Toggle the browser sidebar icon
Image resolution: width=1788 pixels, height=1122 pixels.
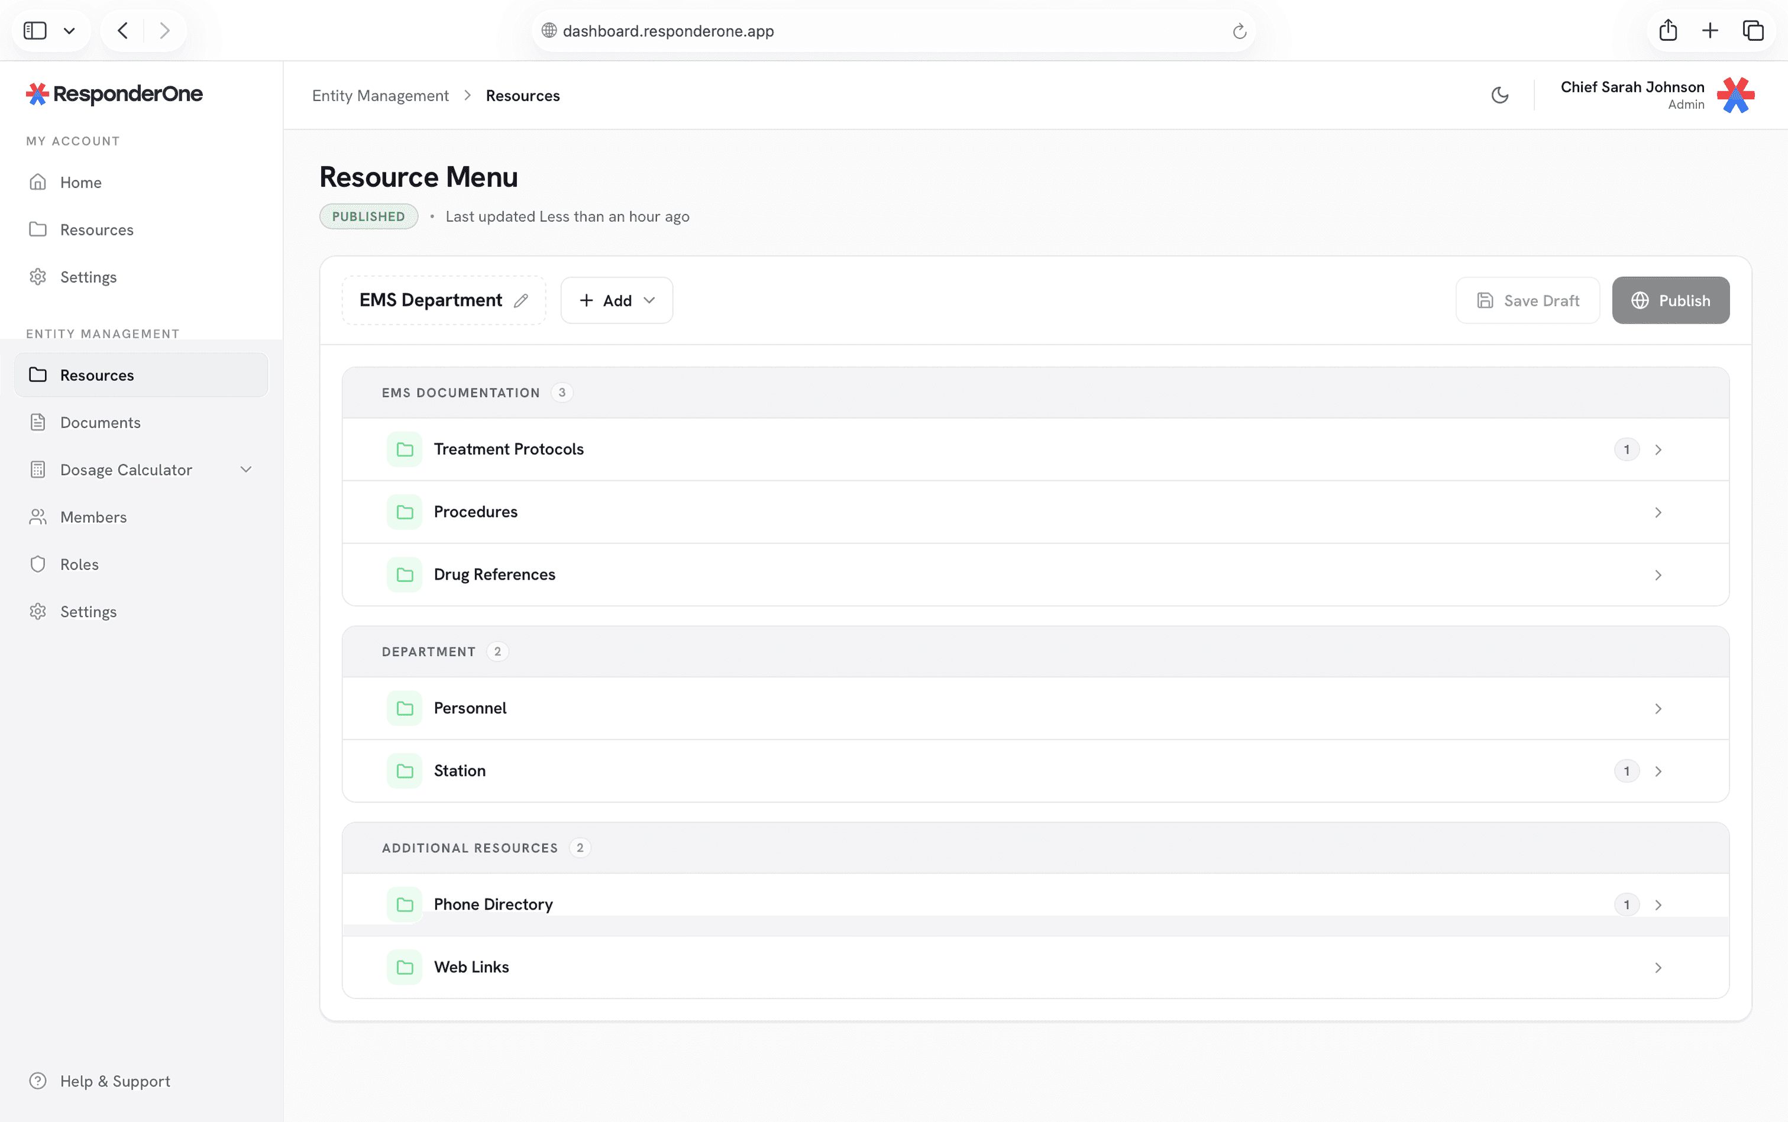tap(35, 30)
